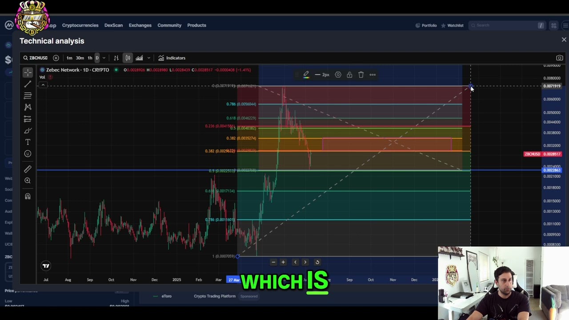This screenshot has width=569, height=320.
Task: Click the Zebec Network chart title
Action: coord(78,70)
